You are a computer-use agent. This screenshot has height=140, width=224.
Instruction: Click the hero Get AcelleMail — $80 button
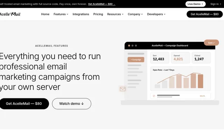click(x=24, y=104)
